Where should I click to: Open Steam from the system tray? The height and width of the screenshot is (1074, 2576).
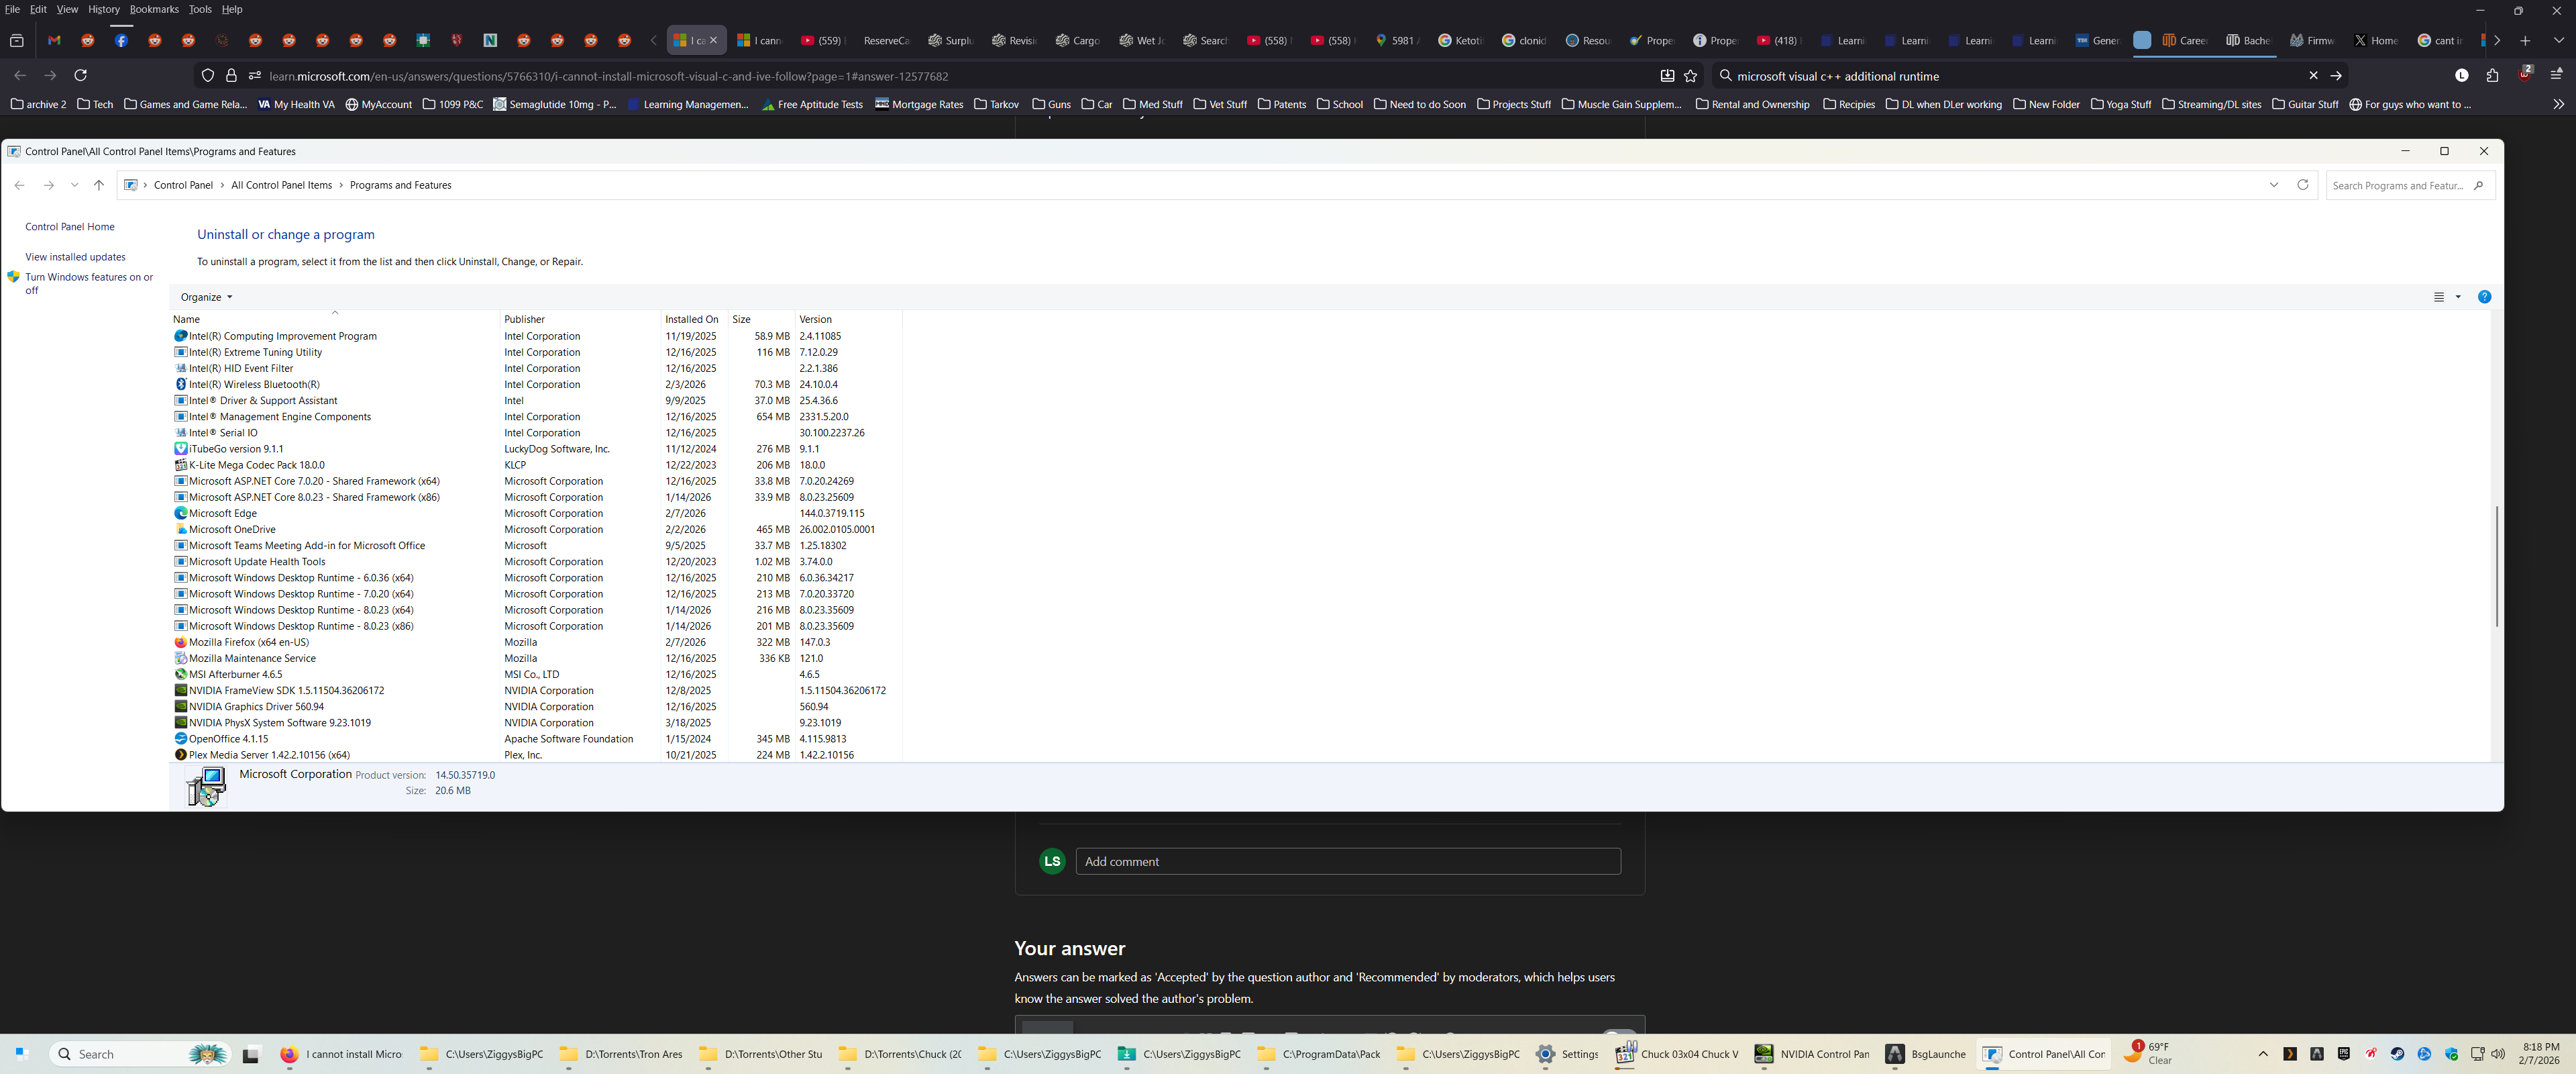tap(2397, 1053)
